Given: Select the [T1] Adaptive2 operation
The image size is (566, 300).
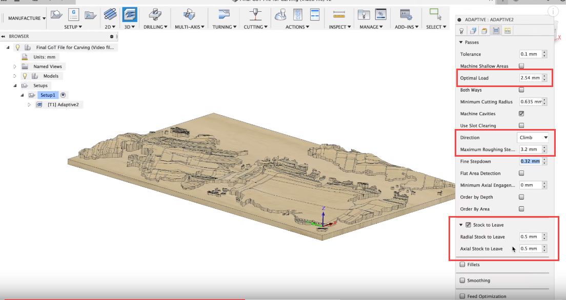Looking at the screenshot, I should coord(63,104).
